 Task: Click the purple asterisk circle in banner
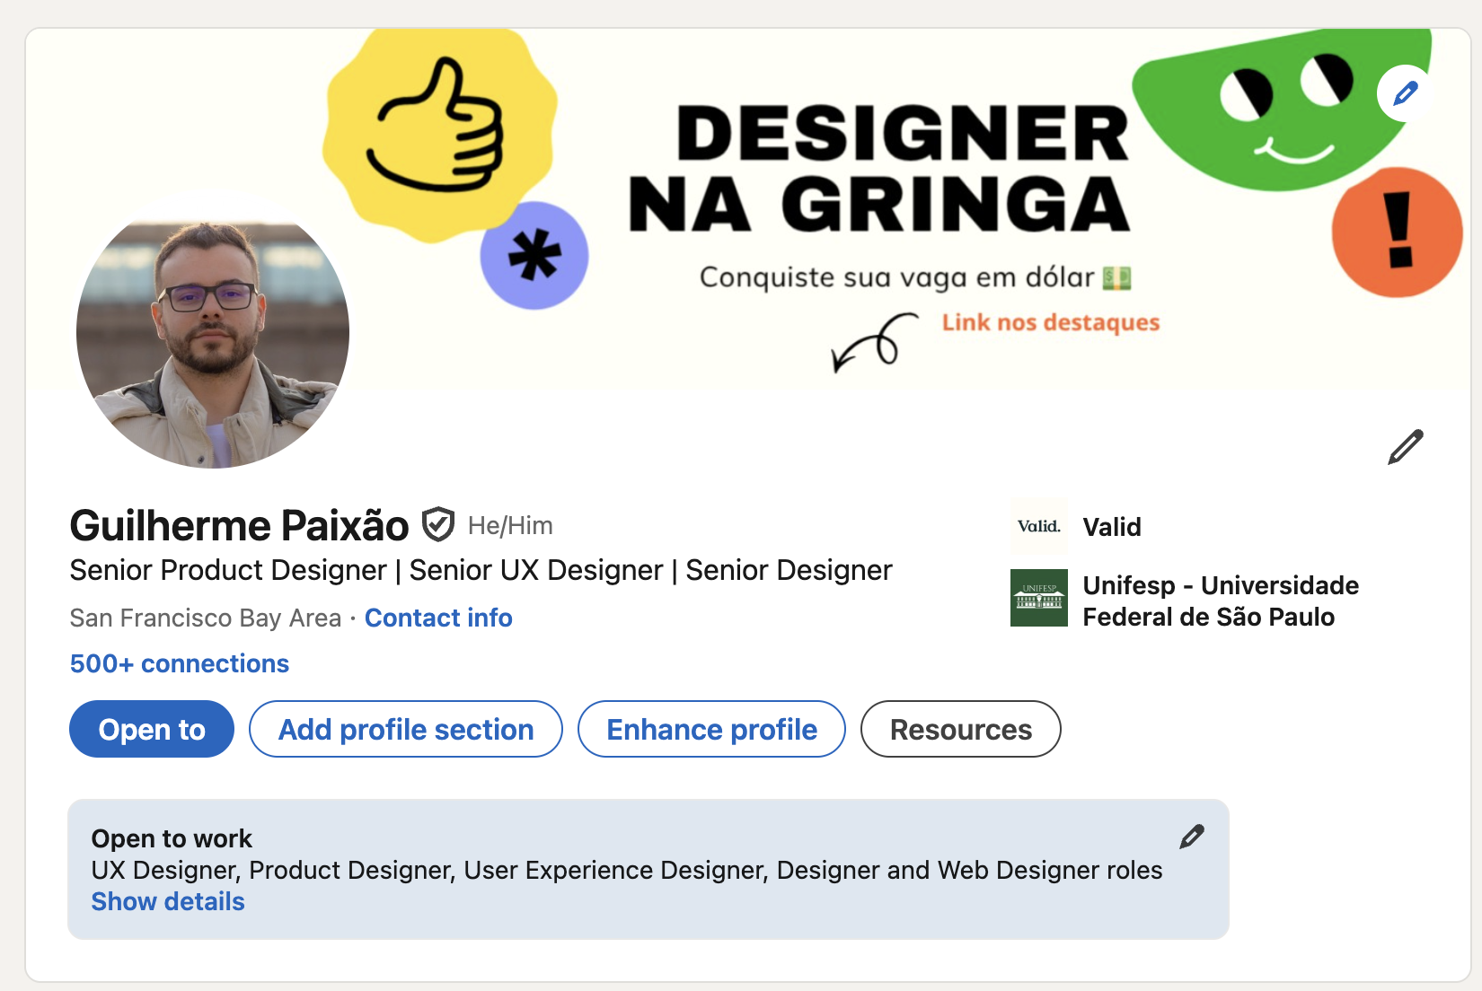pos(534,256)
